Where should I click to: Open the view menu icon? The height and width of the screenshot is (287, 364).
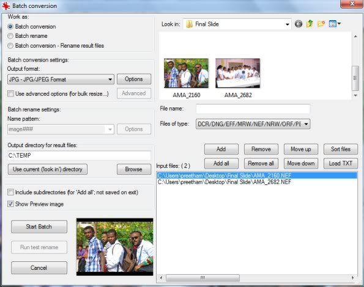pyautogui.click(x=335, y=24)
